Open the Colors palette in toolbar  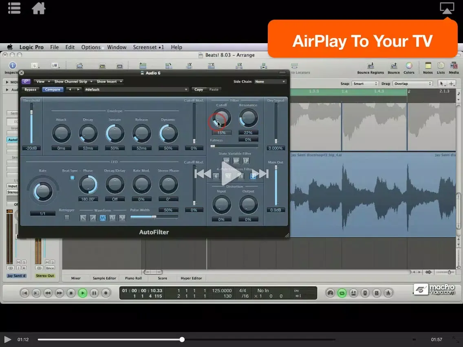click(x=409, y=66)
